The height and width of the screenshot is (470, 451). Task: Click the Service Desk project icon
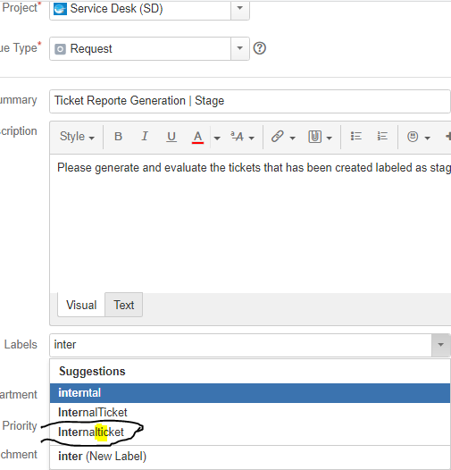coord(60,9)
